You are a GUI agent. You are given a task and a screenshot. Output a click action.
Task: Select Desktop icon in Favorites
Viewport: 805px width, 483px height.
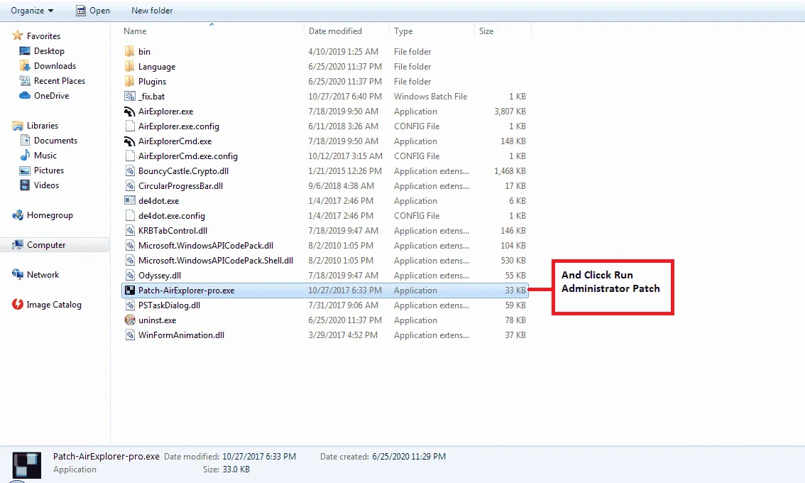pyautogui.click(x=25, y=51)
